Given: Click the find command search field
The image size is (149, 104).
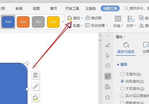Looking at the screenshot, I should pos(137,9).
